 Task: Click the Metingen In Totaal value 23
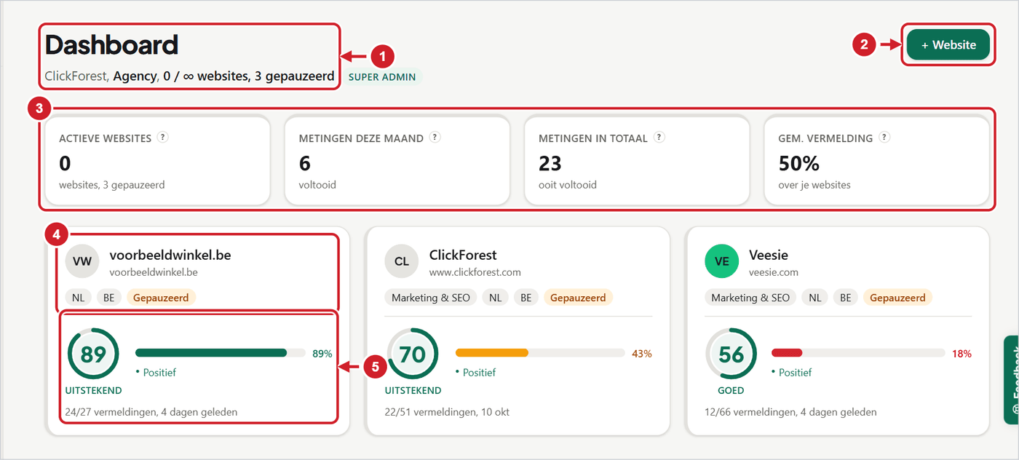(x=550, y=163)
